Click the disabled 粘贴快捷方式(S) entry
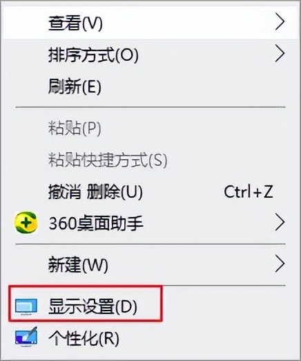 (x=150, y=160)
